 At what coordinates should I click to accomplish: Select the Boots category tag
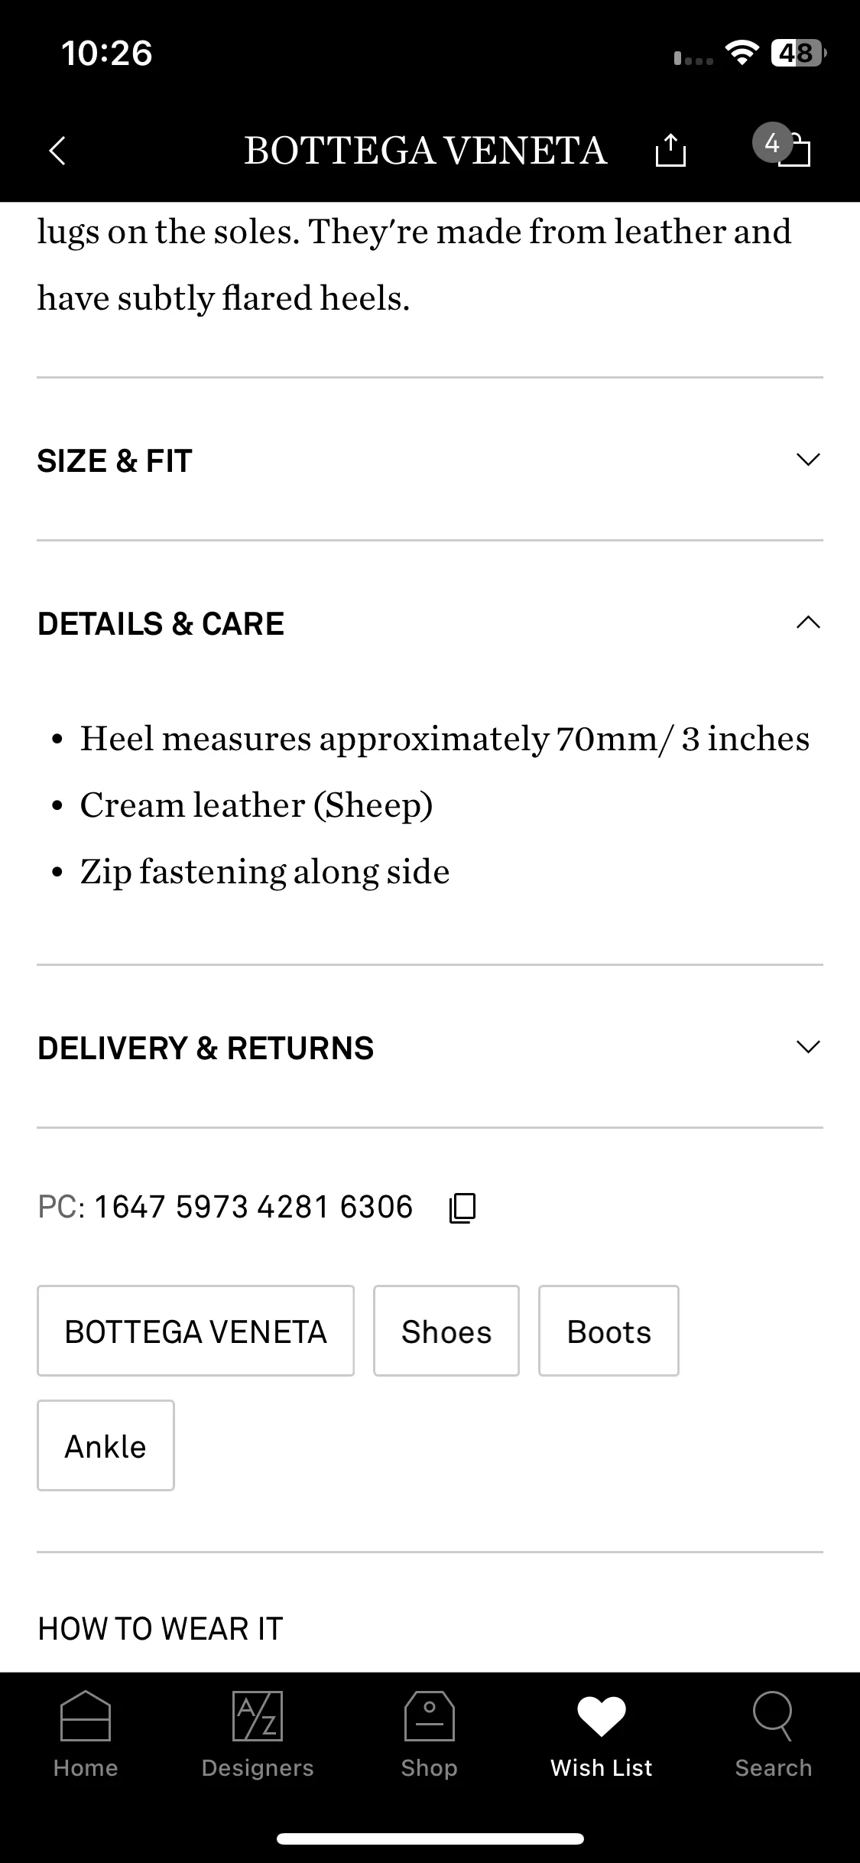pyautogui.click(x=608, y=1331)
